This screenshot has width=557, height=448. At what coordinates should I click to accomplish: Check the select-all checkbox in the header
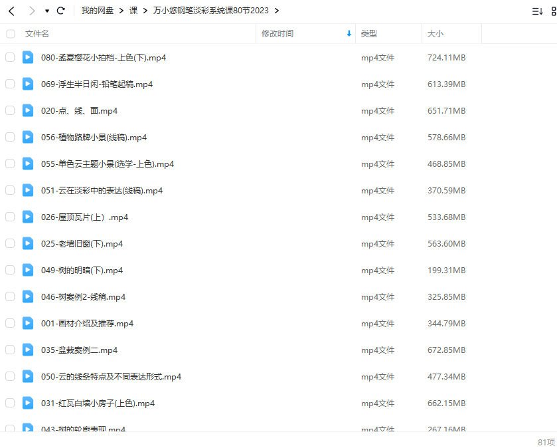point(11,33)
